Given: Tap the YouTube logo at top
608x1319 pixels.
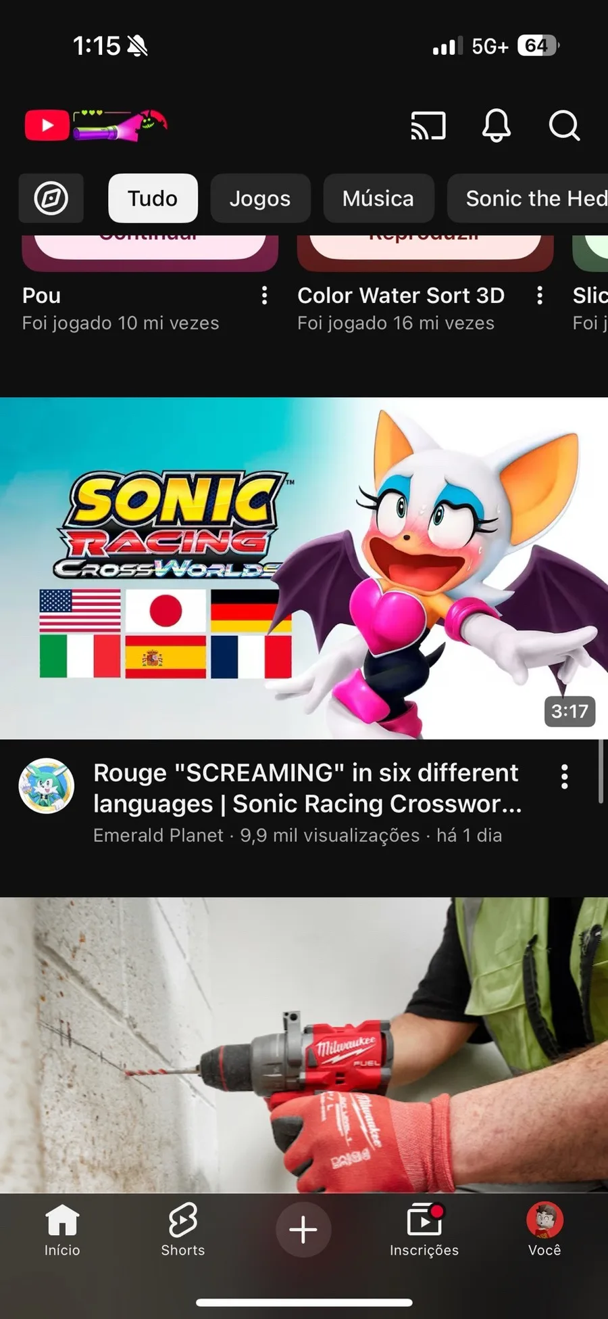Looking at the screenshot, I should coord(96,125).
